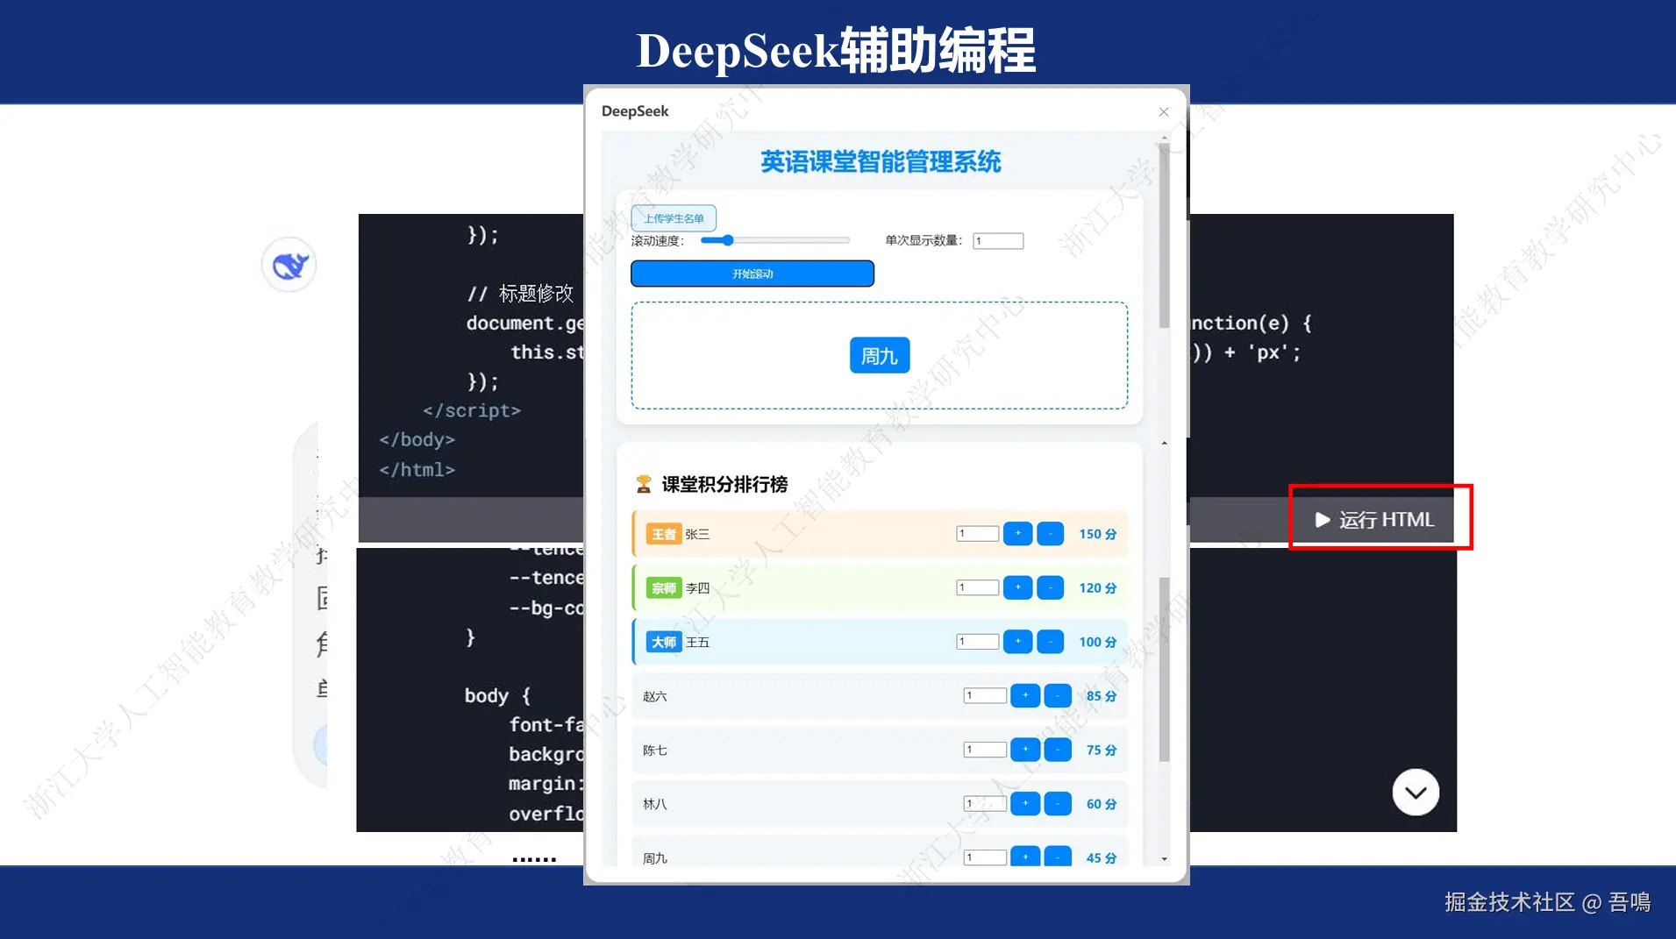Subtract points from 李四 with minus button
This screenshot has height=939, width=1676.
coord(1050,587)
